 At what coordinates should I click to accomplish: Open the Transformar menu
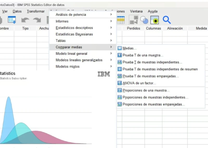tap(36, 11)
